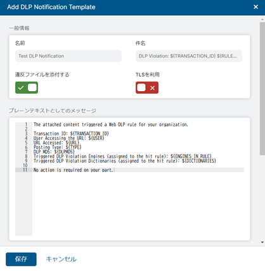Click the dialog's vertical scrollbar thumb

[262, 89]
